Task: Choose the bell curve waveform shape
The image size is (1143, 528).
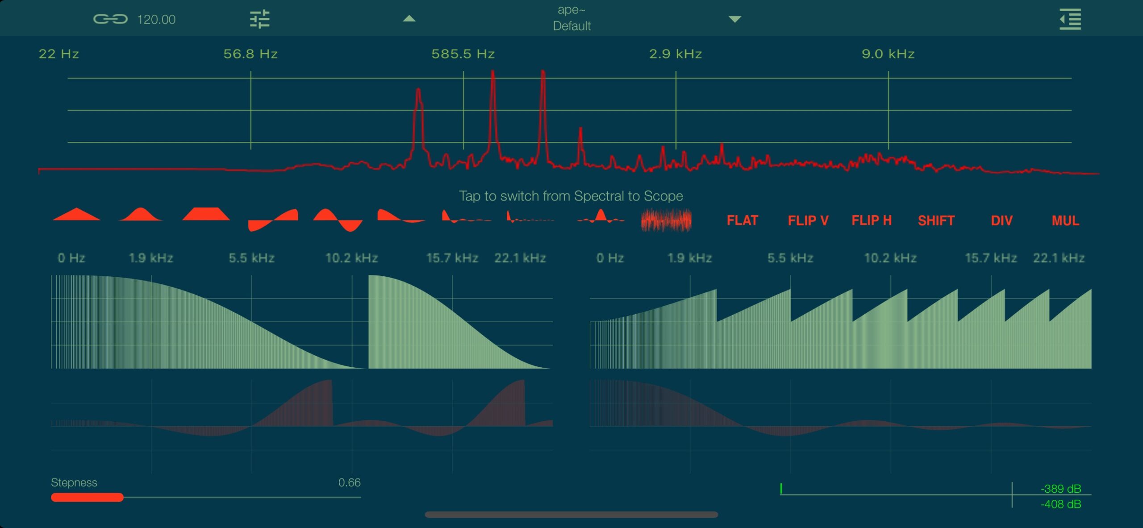Action: [x=141, y=214]
